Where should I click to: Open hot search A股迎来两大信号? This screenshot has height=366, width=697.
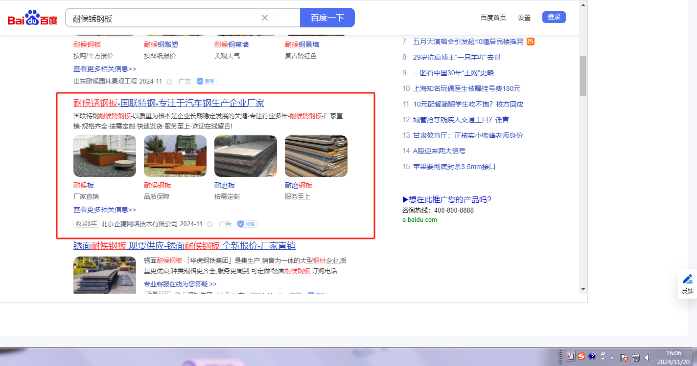(x=439, y=151)
